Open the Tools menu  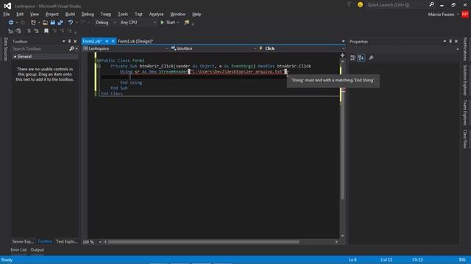123,14
